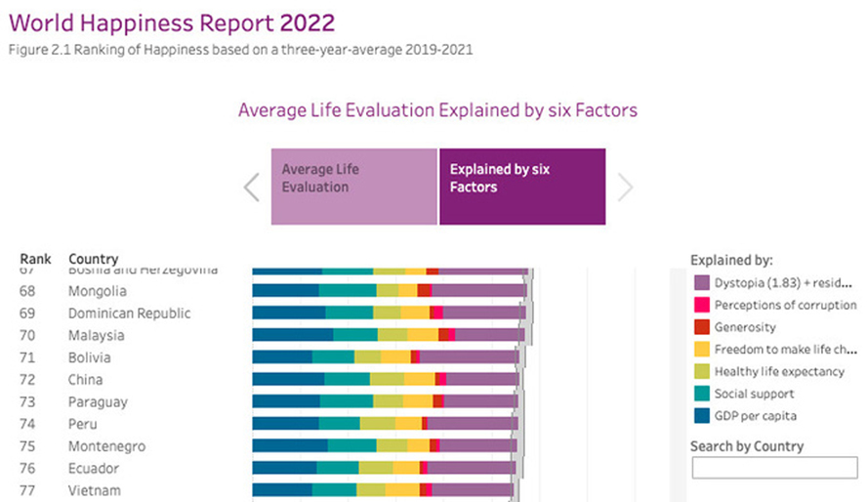The height and width of the screenshot is (502, 867).
Task: Click Perceptions of corruption pink swatch
Action: click(701, 305)
